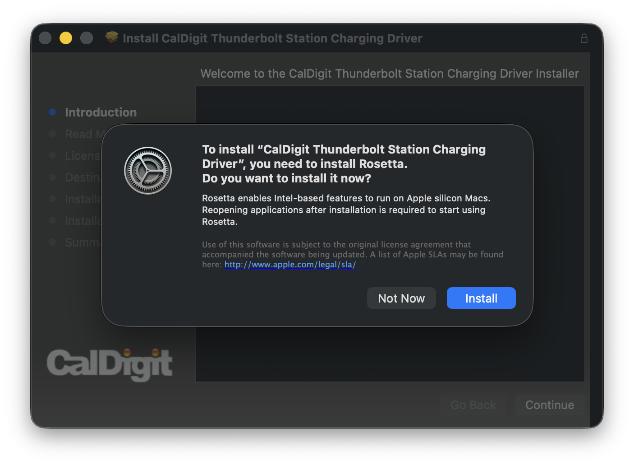Minimize window with the yellow button
Screen dimensions: 634x466
pos(66,38)
